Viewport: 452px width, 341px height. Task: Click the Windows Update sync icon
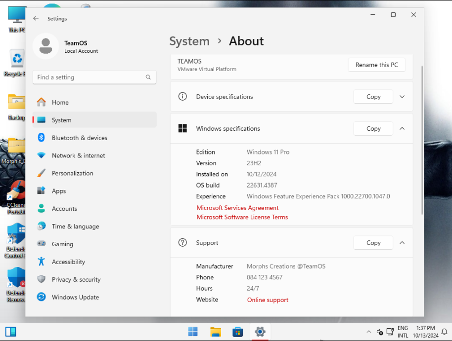(x=41, y=297)
